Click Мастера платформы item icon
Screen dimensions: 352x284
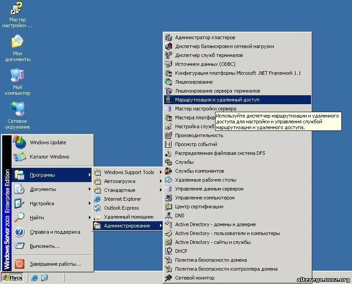coord(168,118)
